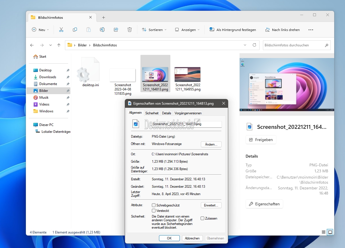Expand breadcrumb chevron after Bilder
This screenshot has width=345, height=248.
[90, 45]
